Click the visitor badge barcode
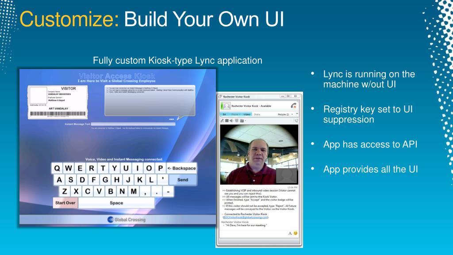 [58, 114]
